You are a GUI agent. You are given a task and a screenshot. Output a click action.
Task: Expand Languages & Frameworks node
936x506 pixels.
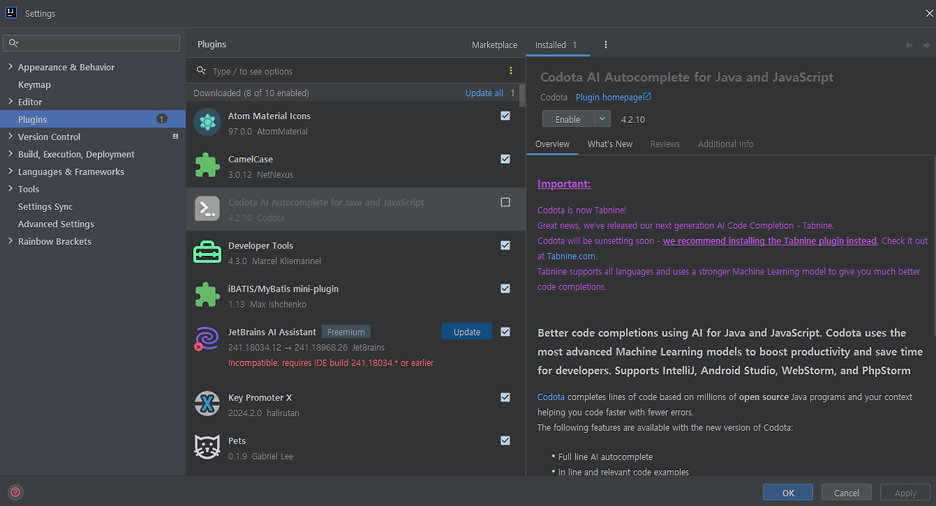coord(10,171)
